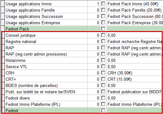Click the BDES (nombre de parcelles) cell
The height and width of the screenshot is (114, 163).
[x=46, y=85]
